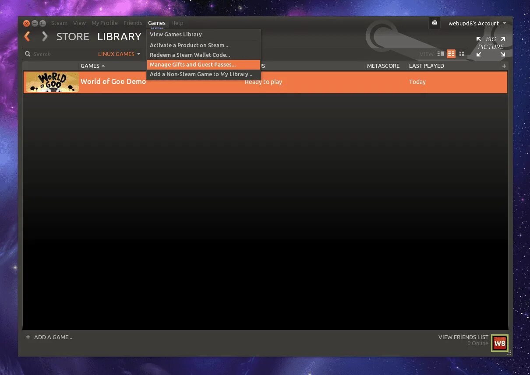Enter Big Picture mode
530x375 pixels.
(491, 46)
